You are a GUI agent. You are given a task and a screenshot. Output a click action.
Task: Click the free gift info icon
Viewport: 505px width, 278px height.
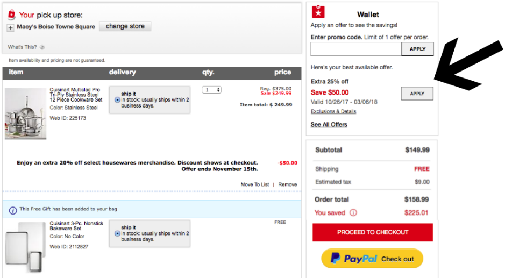pos(13,210)
